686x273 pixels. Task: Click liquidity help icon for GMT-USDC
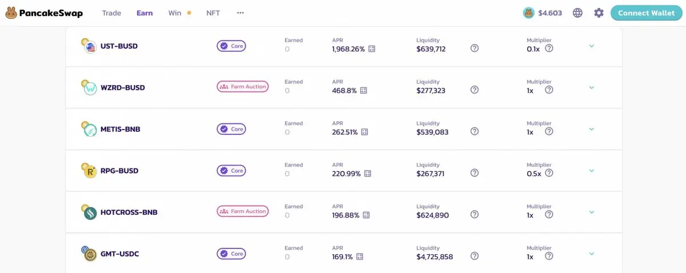(474, 256)
